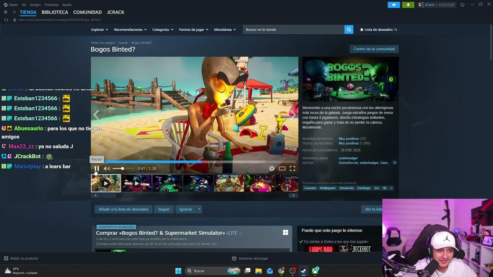The width and height of the screenshot is (493, 277).
Task: Open File Explorer from the taskbar
Action: click(x=258, y=271)
